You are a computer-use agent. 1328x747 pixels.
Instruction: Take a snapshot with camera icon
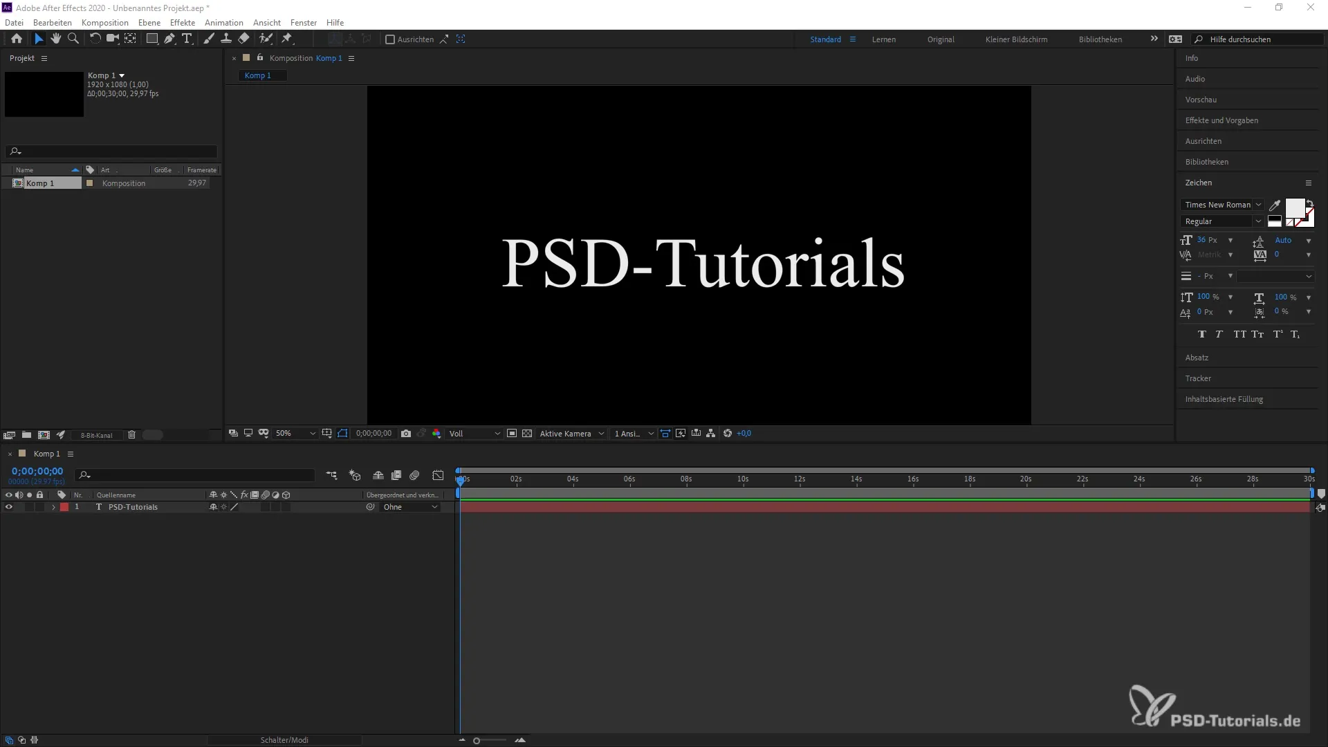[x=406, y=434]
